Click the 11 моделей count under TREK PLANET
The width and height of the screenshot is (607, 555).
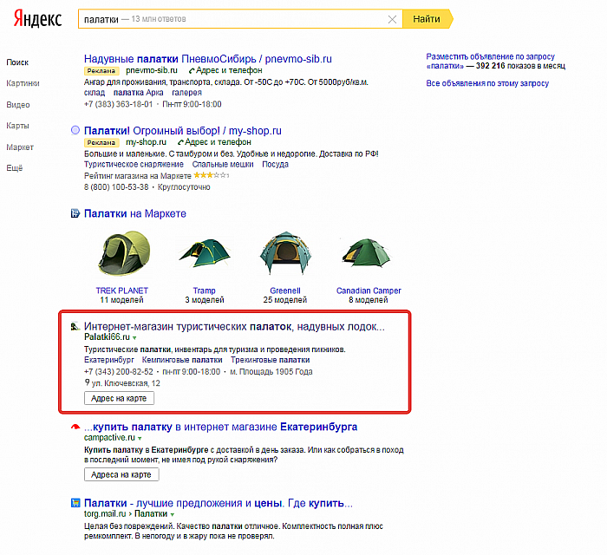coord(122,299)
